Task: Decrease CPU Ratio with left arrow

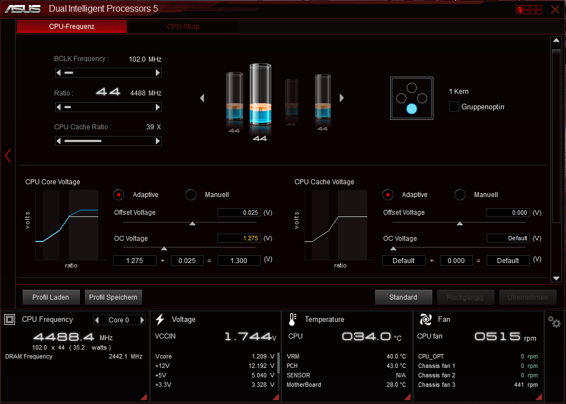Action: (x=58, y=107)
